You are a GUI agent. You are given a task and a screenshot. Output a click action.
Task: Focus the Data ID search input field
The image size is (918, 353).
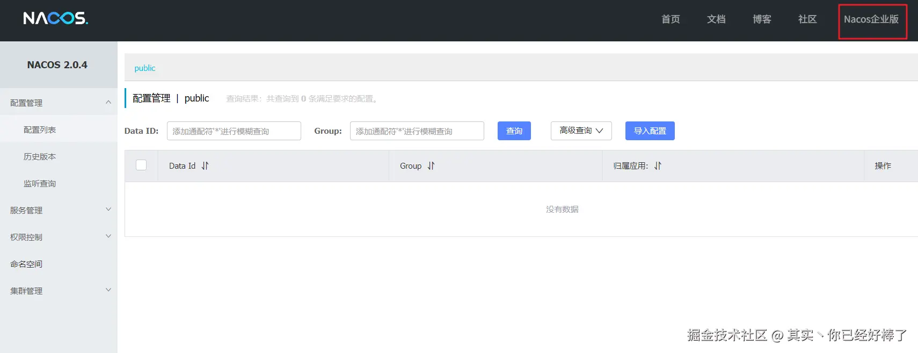(234, 131)
